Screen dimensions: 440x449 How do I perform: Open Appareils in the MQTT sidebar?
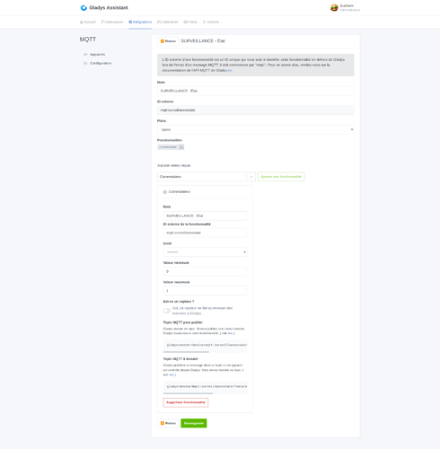(x=97, y=55)
